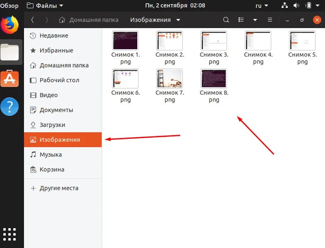Open Корзина in sidebar
Image resolution: width=325 pixels, height=248 pixels.
tap(63, 169)
